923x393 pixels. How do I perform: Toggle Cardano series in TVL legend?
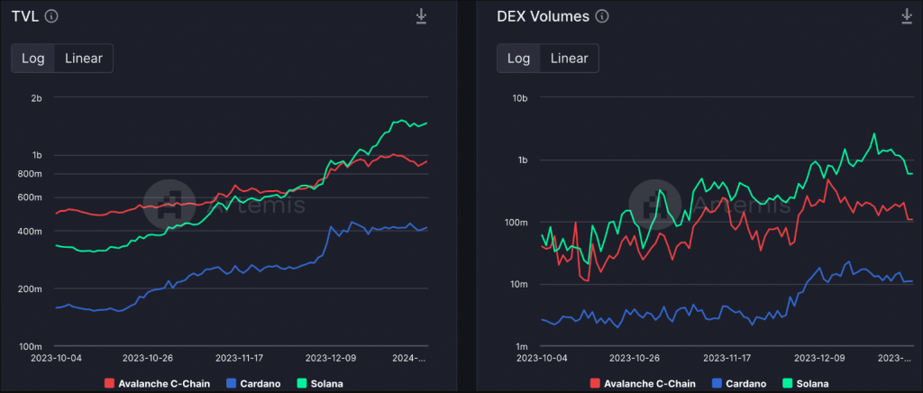pos(262,383)
